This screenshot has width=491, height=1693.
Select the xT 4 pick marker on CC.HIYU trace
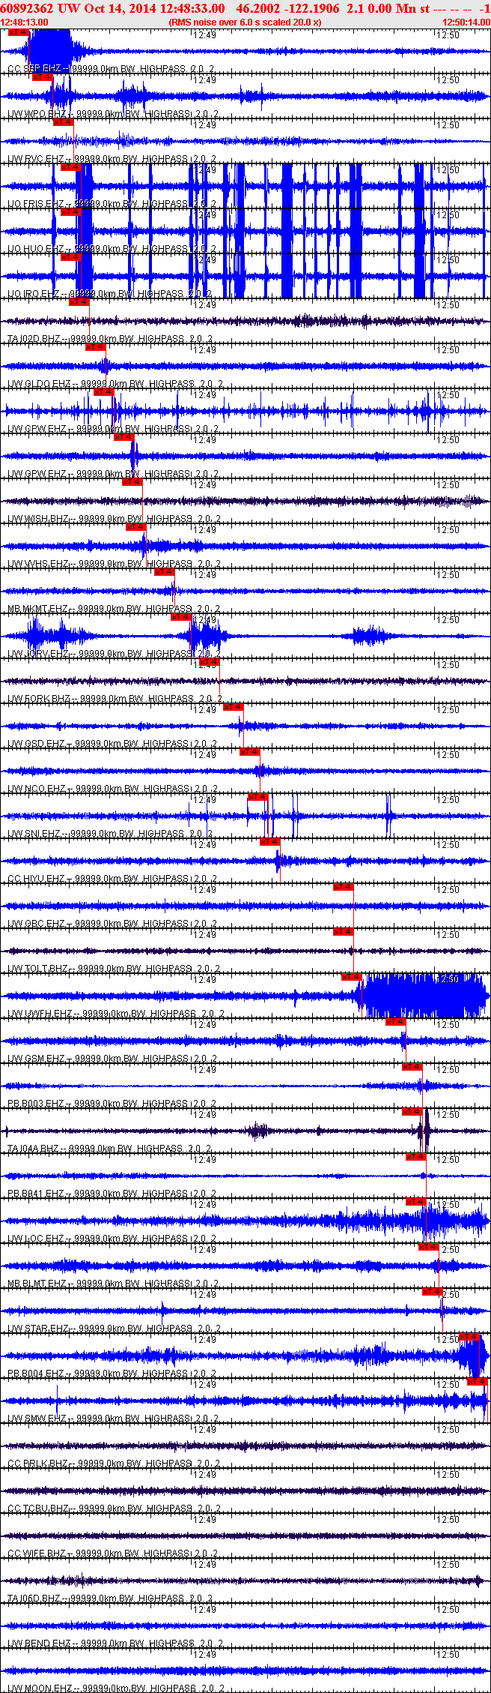click(270, 842)
